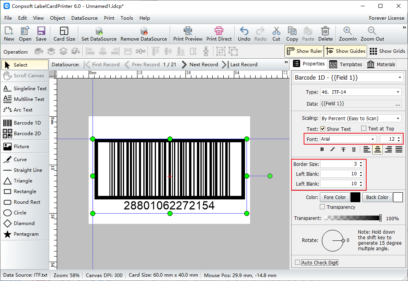The width and height of the screenshot is (408, 281).
Task: Select the Multiline Text tool
Action: (25, 99)
